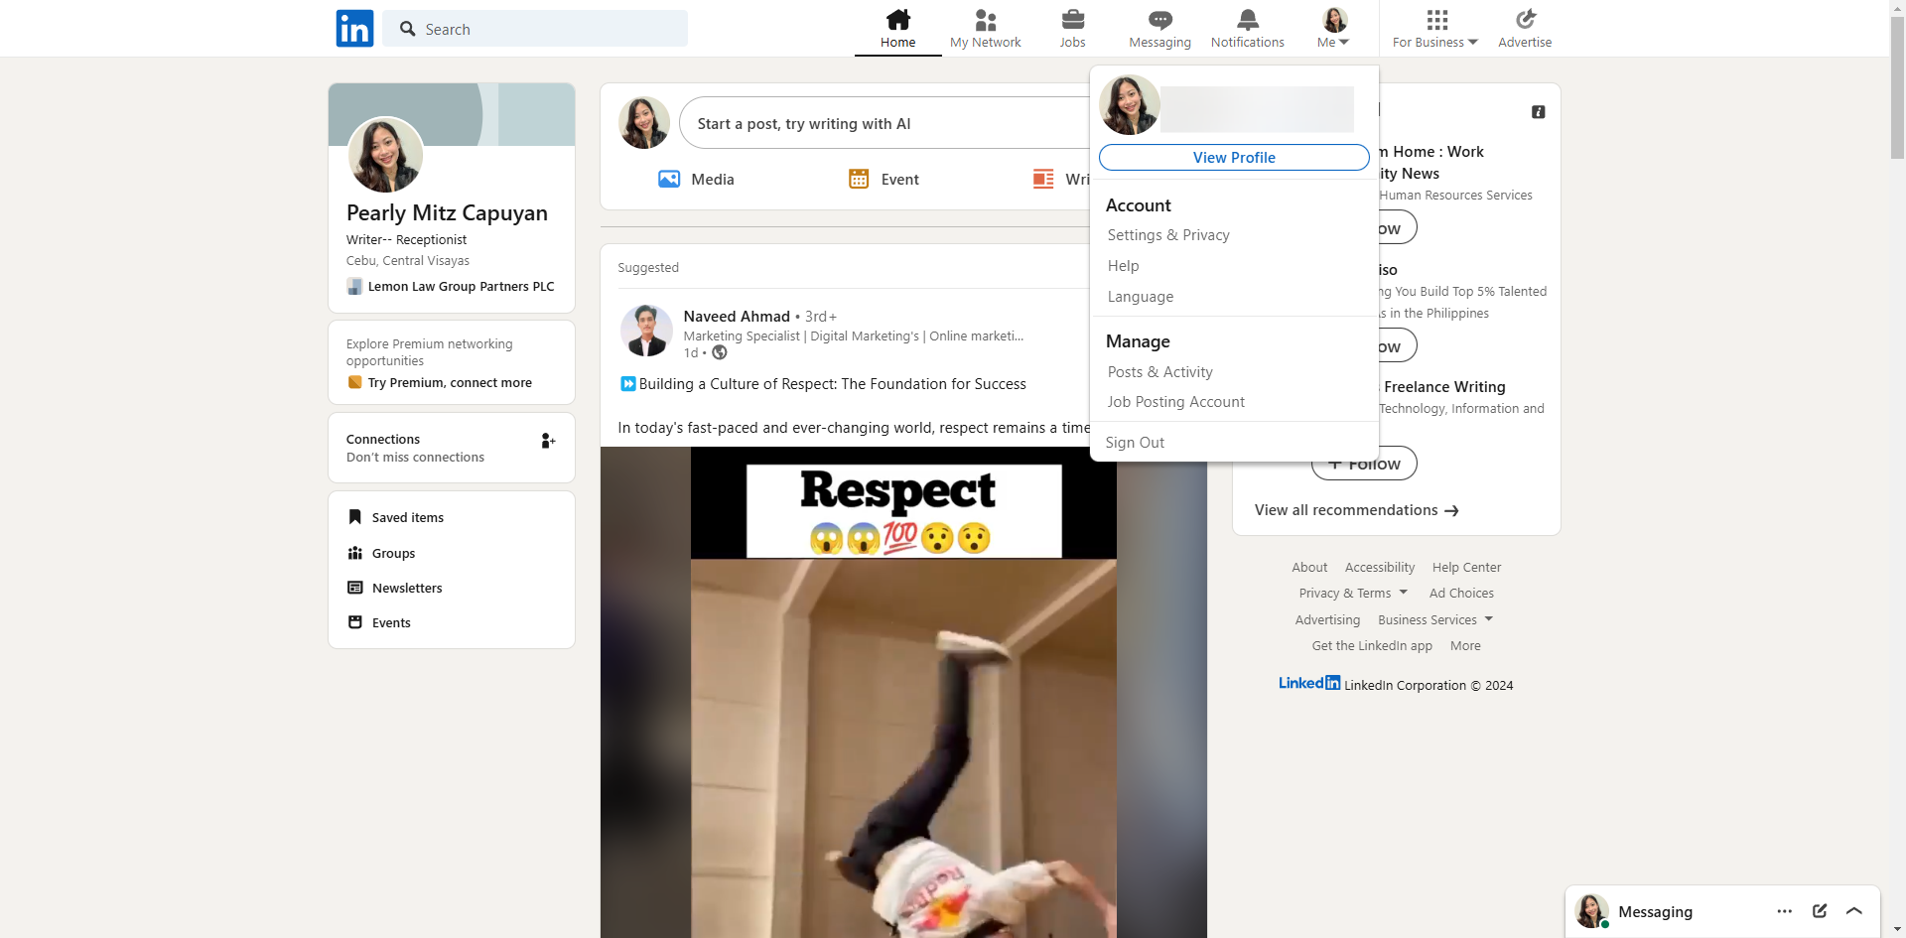Click the Advertise target icon

[x=1525, y=19]
